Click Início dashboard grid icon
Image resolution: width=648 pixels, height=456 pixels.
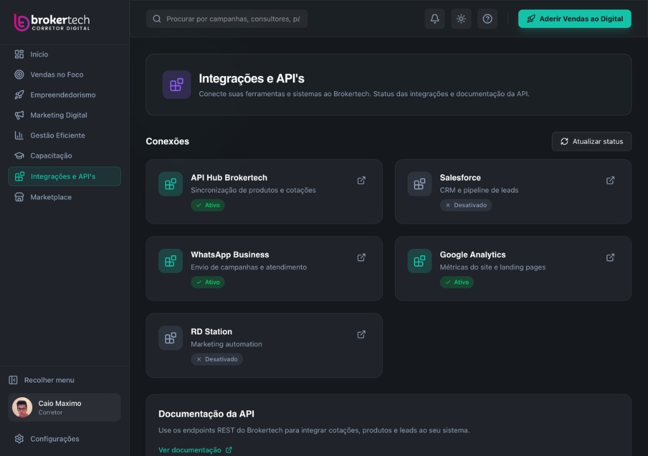point(19,54)
